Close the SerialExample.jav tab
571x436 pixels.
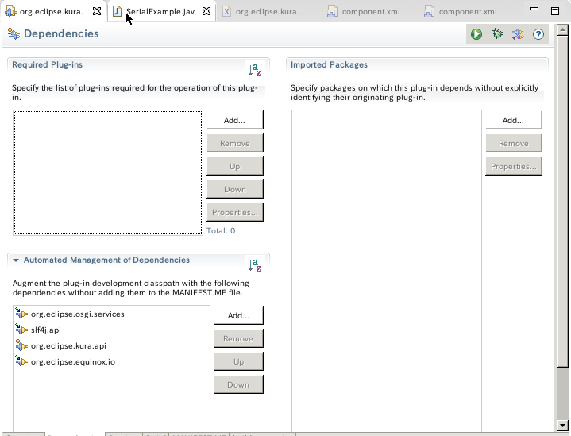[206, 11]
